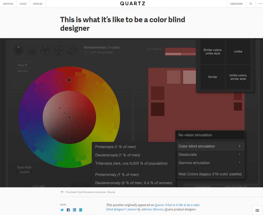Open the list menu at bottom right

pos(257,210)
